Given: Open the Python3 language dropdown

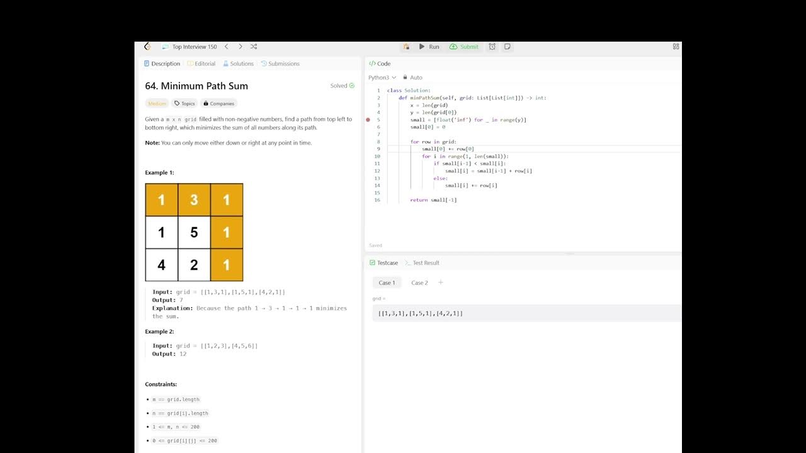Looking at the screenshot, I should (382, 77).
